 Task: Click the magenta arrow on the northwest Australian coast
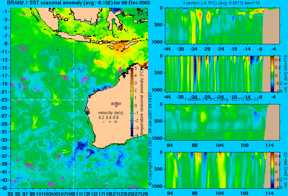(x=120, y=71)
